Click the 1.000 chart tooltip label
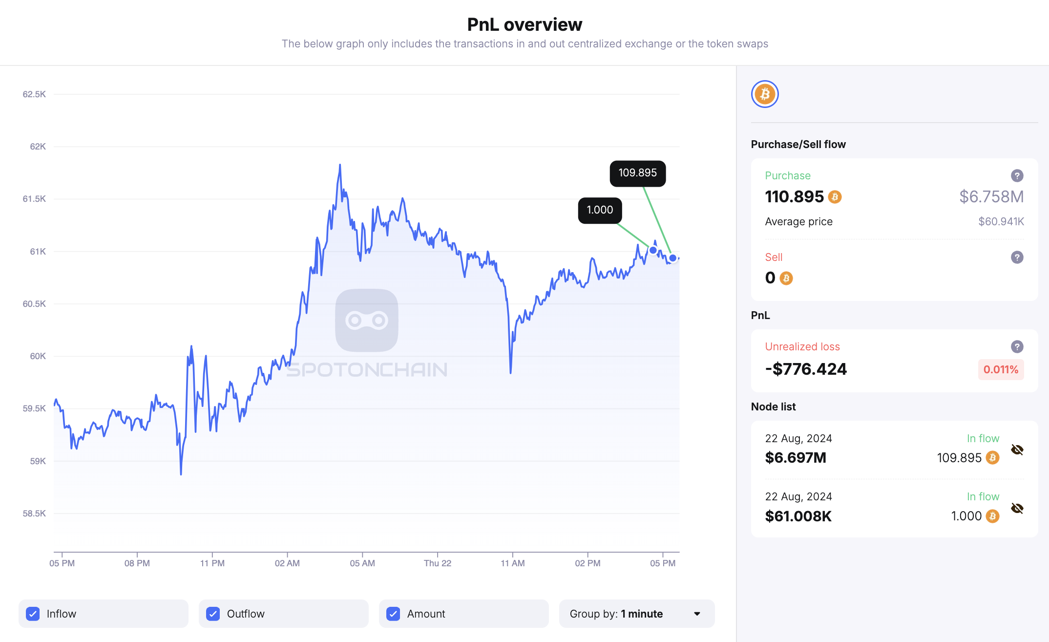 (600, 210)
